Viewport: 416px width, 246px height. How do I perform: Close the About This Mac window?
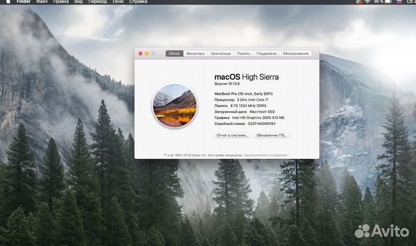(140, 54)
